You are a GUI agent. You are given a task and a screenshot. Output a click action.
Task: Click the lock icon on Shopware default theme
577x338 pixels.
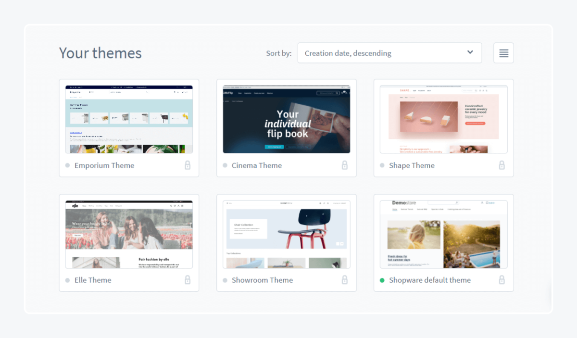(502, 280)
